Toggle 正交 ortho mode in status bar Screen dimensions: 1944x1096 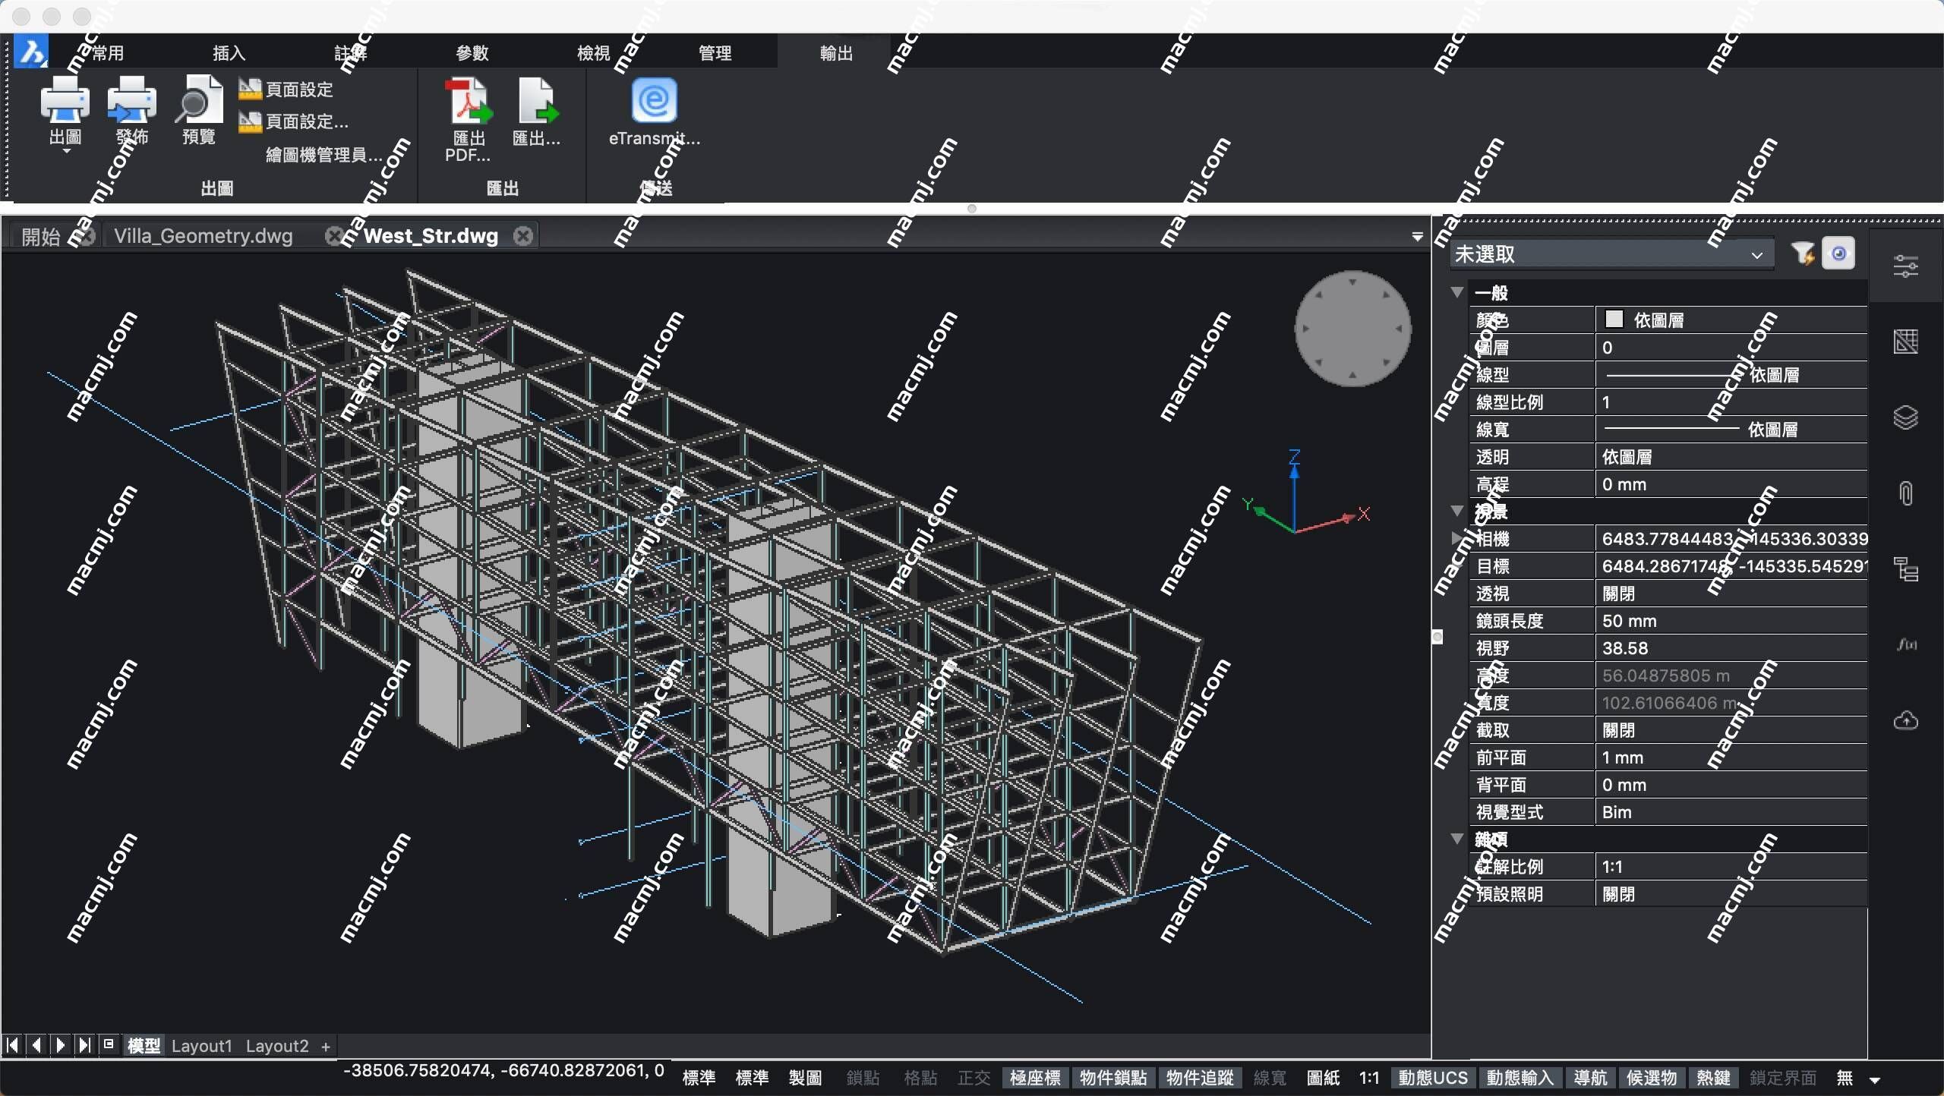[974, 1078]
